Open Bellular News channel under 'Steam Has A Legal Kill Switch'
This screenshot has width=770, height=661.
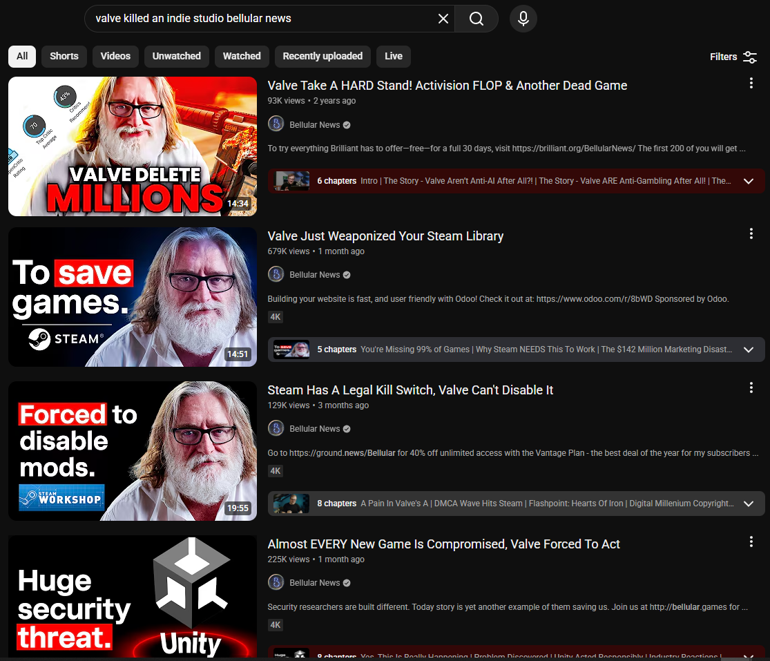(315, 429)
